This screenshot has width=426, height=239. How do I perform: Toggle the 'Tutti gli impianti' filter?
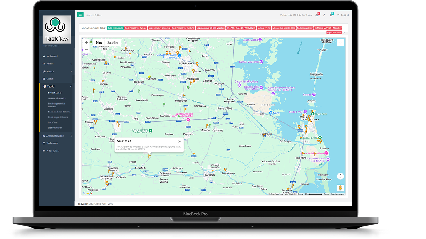tap(114, 28)
